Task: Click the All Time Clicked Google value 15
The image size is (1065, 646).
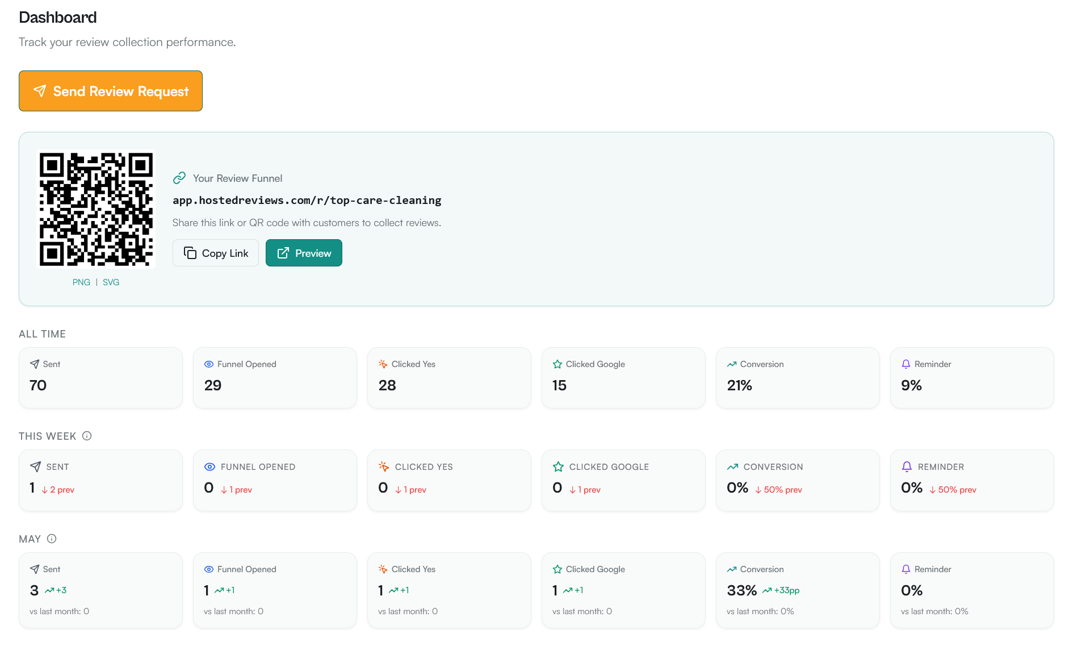Action: pyautogui.click(x=559, y=385)
